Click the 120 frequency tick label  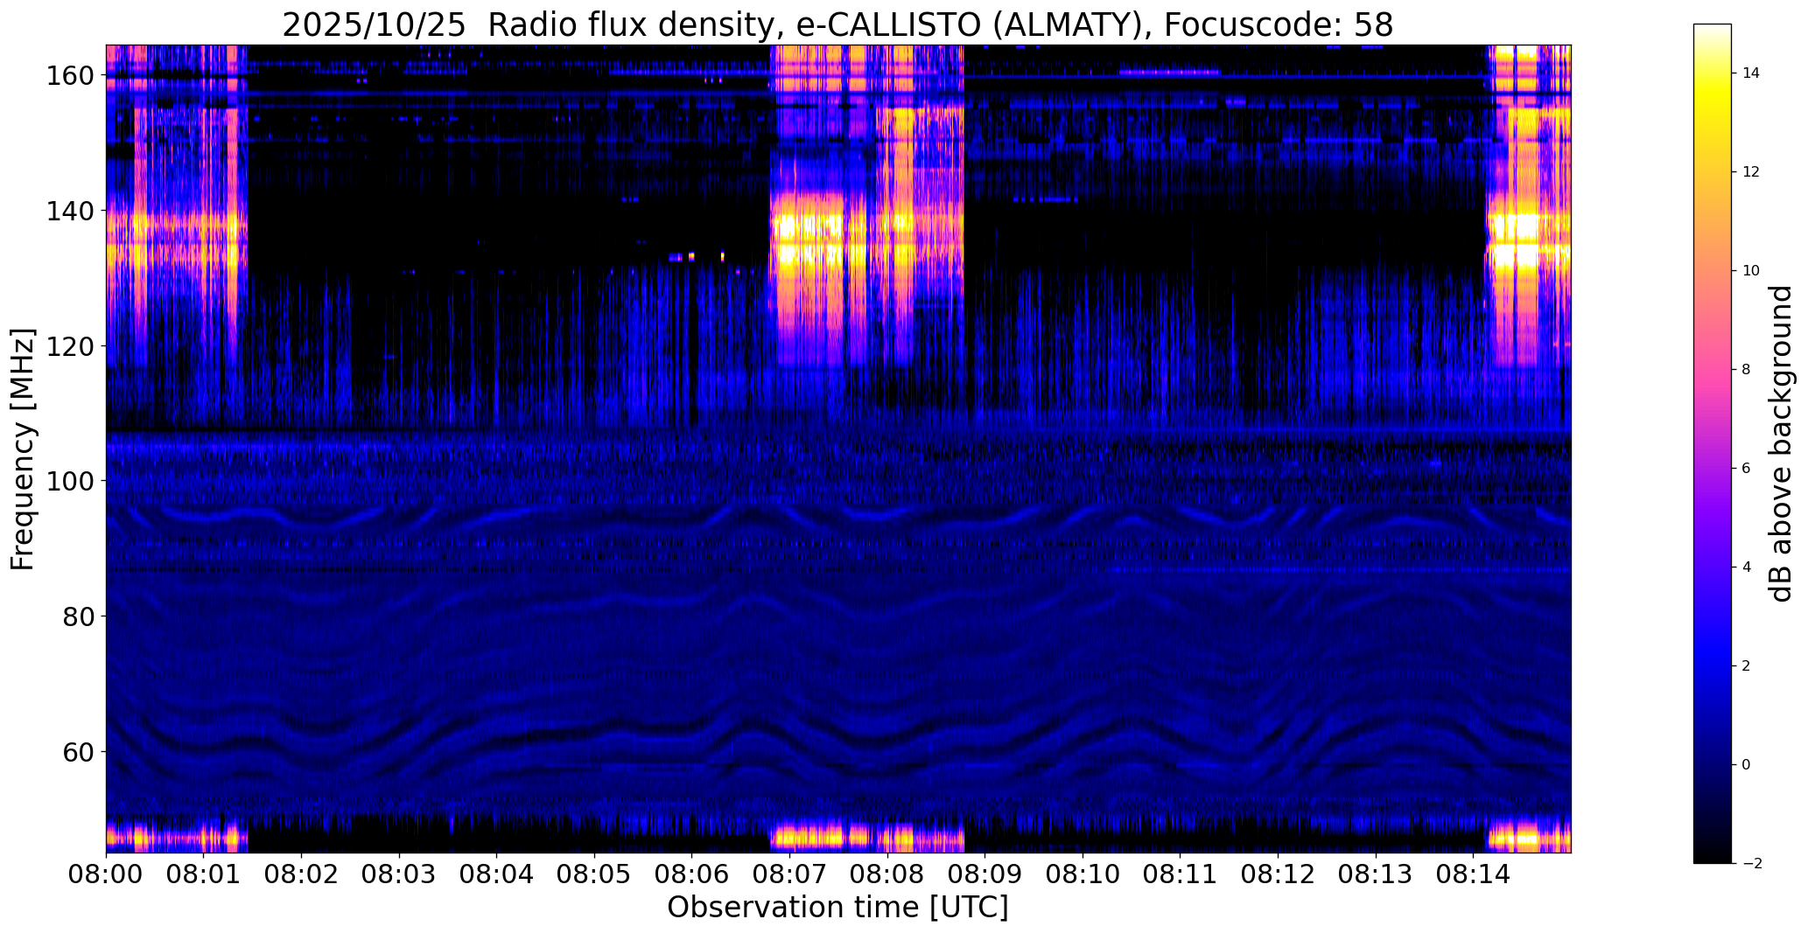[72, 346]
